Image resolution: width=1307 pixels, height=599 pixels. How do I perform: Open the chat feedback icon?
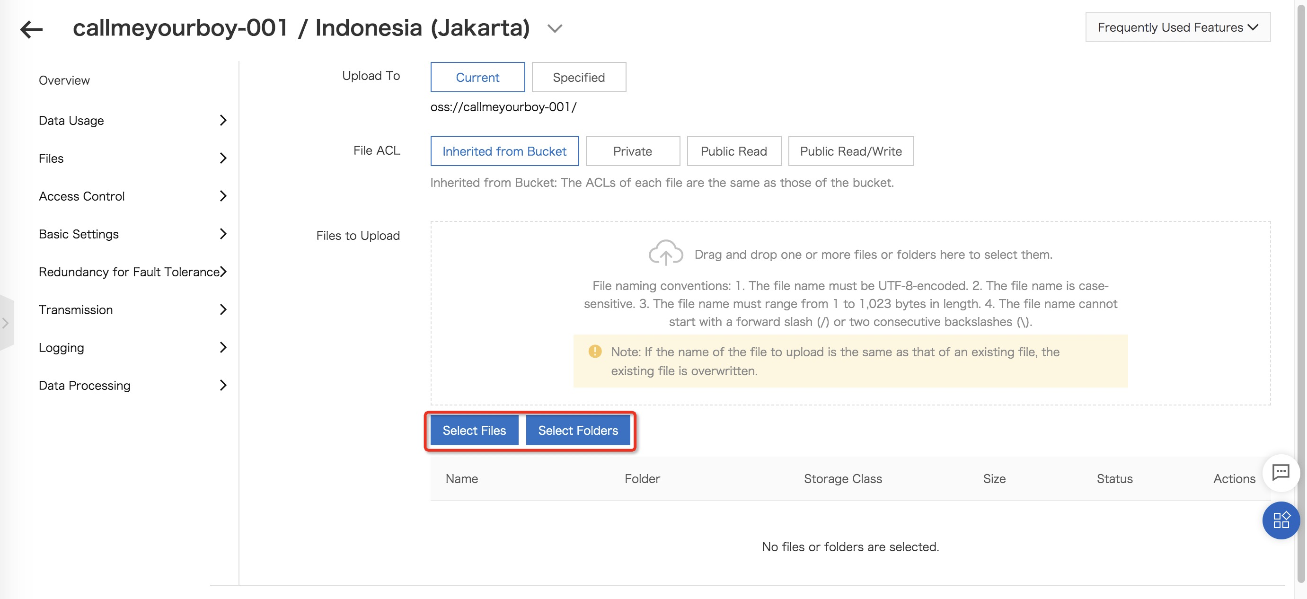pos(1280,472)
